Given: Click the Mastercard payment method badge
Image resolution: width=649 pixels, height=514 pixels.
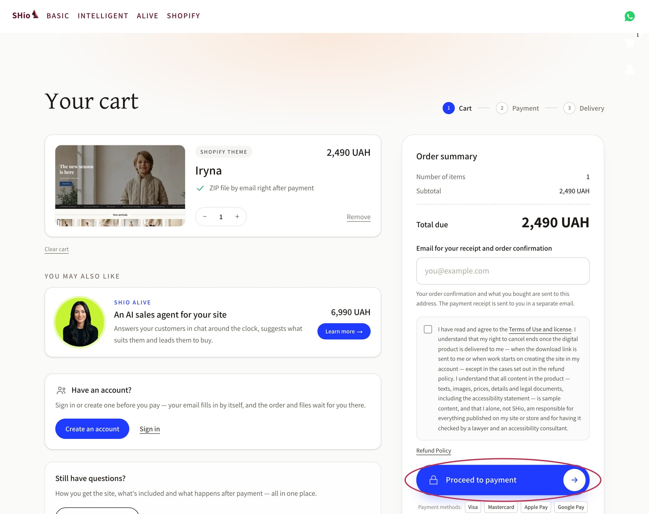Looking at the screenshot, I should (501, 507).
